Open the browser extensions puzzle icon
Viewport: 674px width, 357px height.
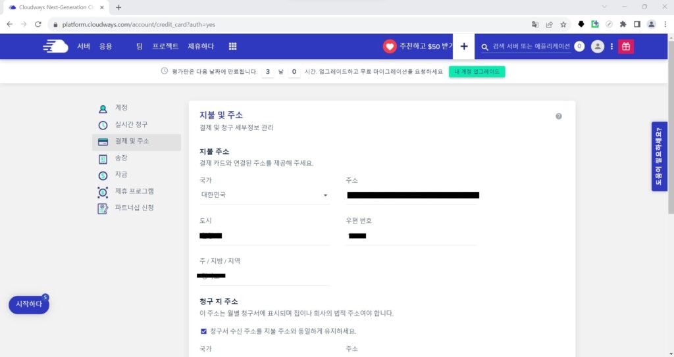coord(623,24)
